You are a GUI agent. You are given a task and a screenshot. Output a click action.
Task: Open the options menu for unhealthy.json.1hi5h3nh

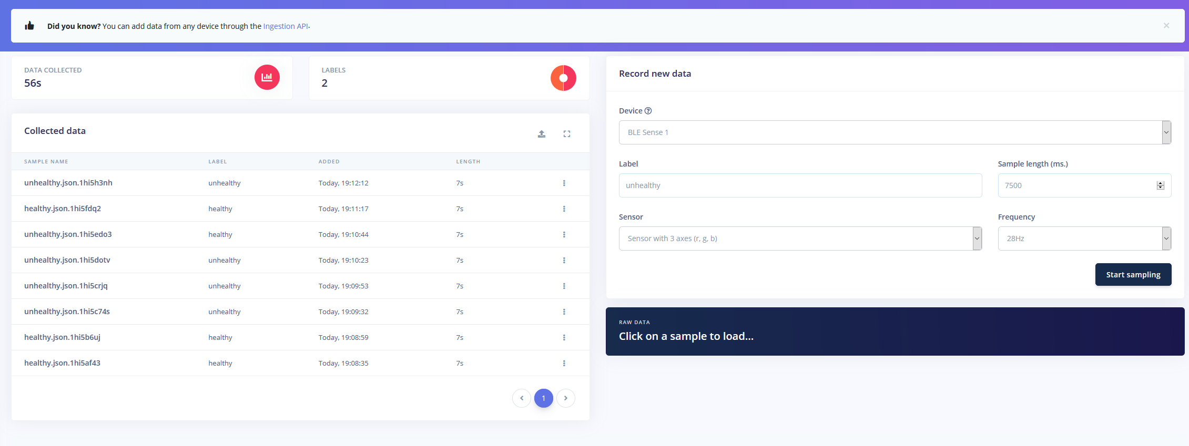pos(564,183)
